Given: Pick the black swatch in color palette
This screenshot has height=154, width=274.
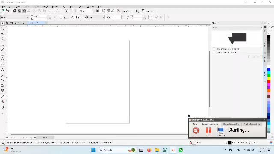Looking at the screenshot, I should click(268, 37).
